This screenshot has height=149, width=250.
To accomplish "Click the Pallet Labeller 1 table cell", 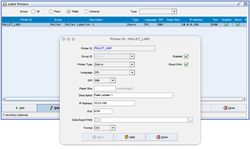I will [x=96, y=25].
